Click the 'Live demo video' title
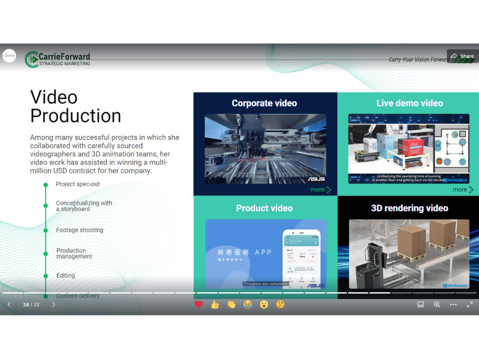The height and width of the screenshot is (359, 479). [x=410, y=103]
